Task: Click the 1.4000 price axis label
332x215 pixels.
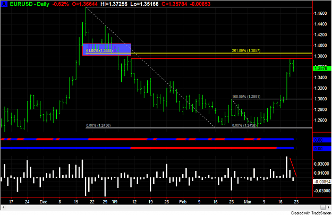Action: 320,45
